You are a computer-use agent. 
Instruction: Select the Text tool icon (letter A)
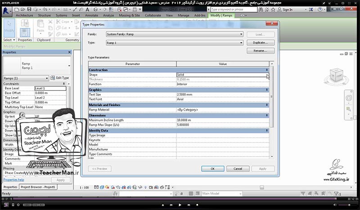[87, 9]
